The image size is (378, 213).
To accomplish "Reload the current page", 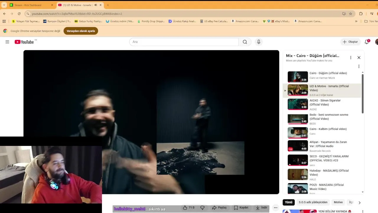I will (x=19, y=14).
